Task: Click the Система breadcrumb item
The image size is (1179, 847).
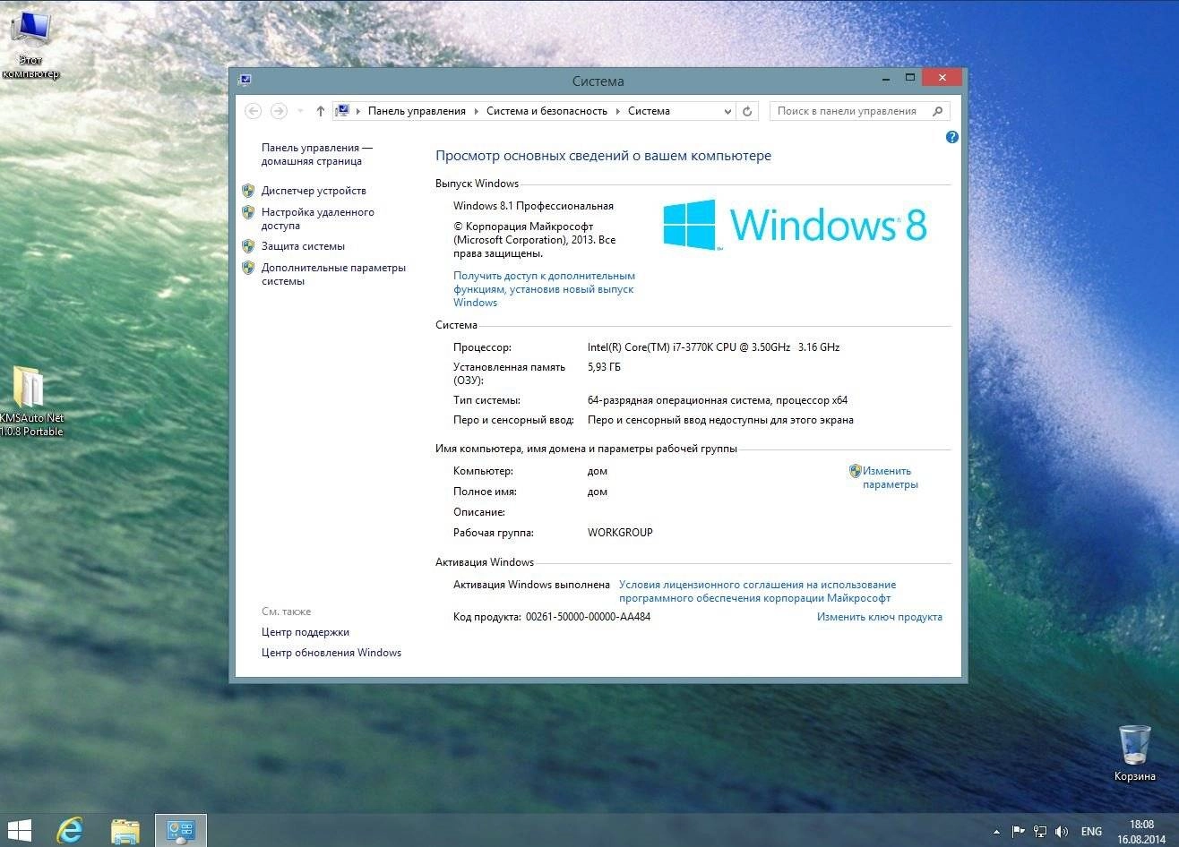Action: (x=649, y=111)
